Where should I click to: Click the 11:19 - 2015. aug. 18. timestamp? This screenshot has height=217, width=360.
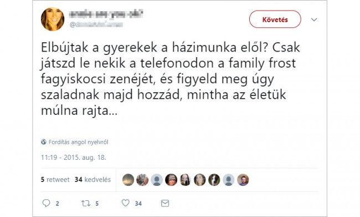pyautogui.click(x=74, y=158)
